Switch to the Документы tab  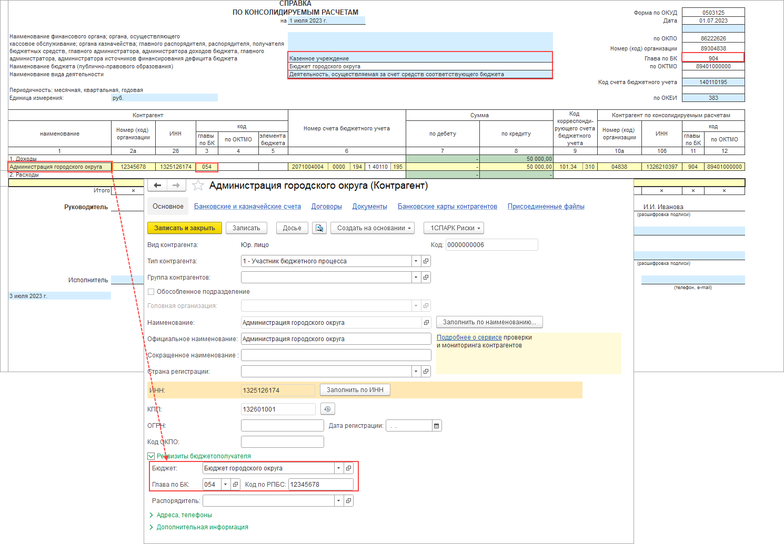(x=370, y=207)
